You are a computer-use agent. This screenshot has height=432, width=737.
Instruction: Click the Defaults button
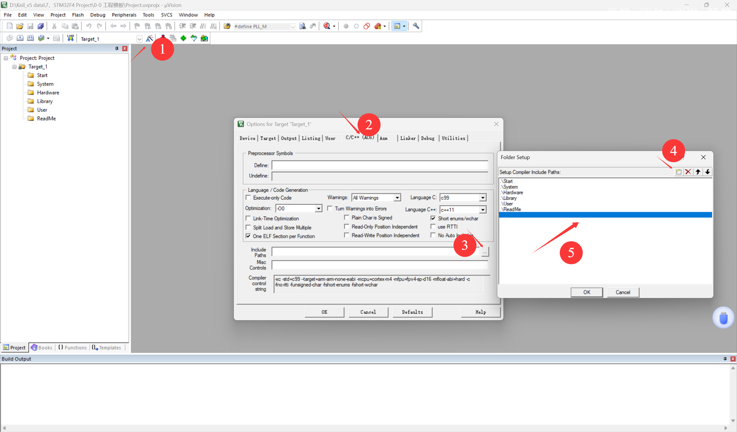412,312
